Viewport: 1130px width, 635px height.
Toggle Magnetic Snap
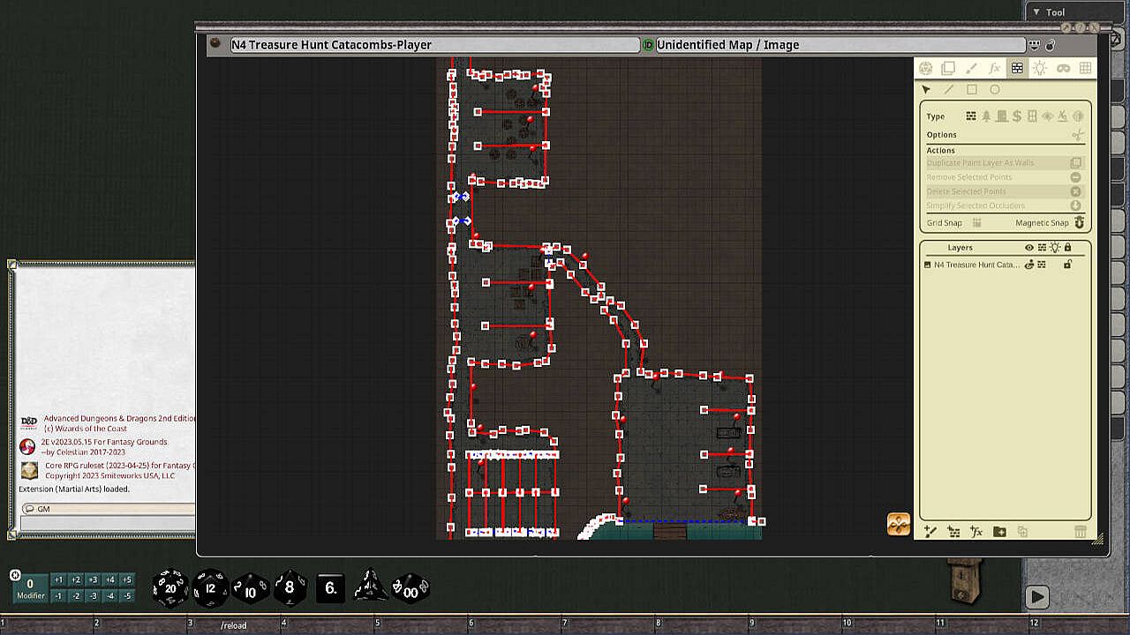(1079, 223)
